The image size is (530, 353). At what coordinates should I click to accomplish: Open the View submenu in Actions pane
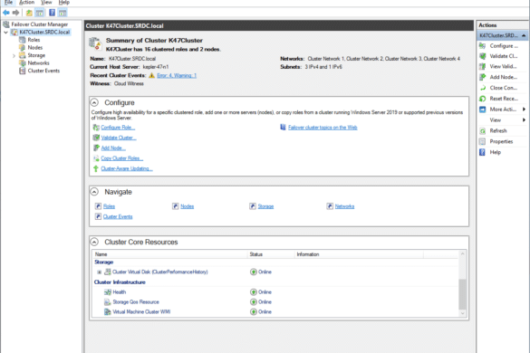click(x=502, y=119)
